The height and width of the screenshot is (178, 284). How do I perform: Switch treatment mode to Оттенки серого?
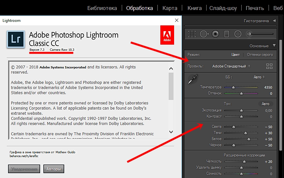point(260,55)
